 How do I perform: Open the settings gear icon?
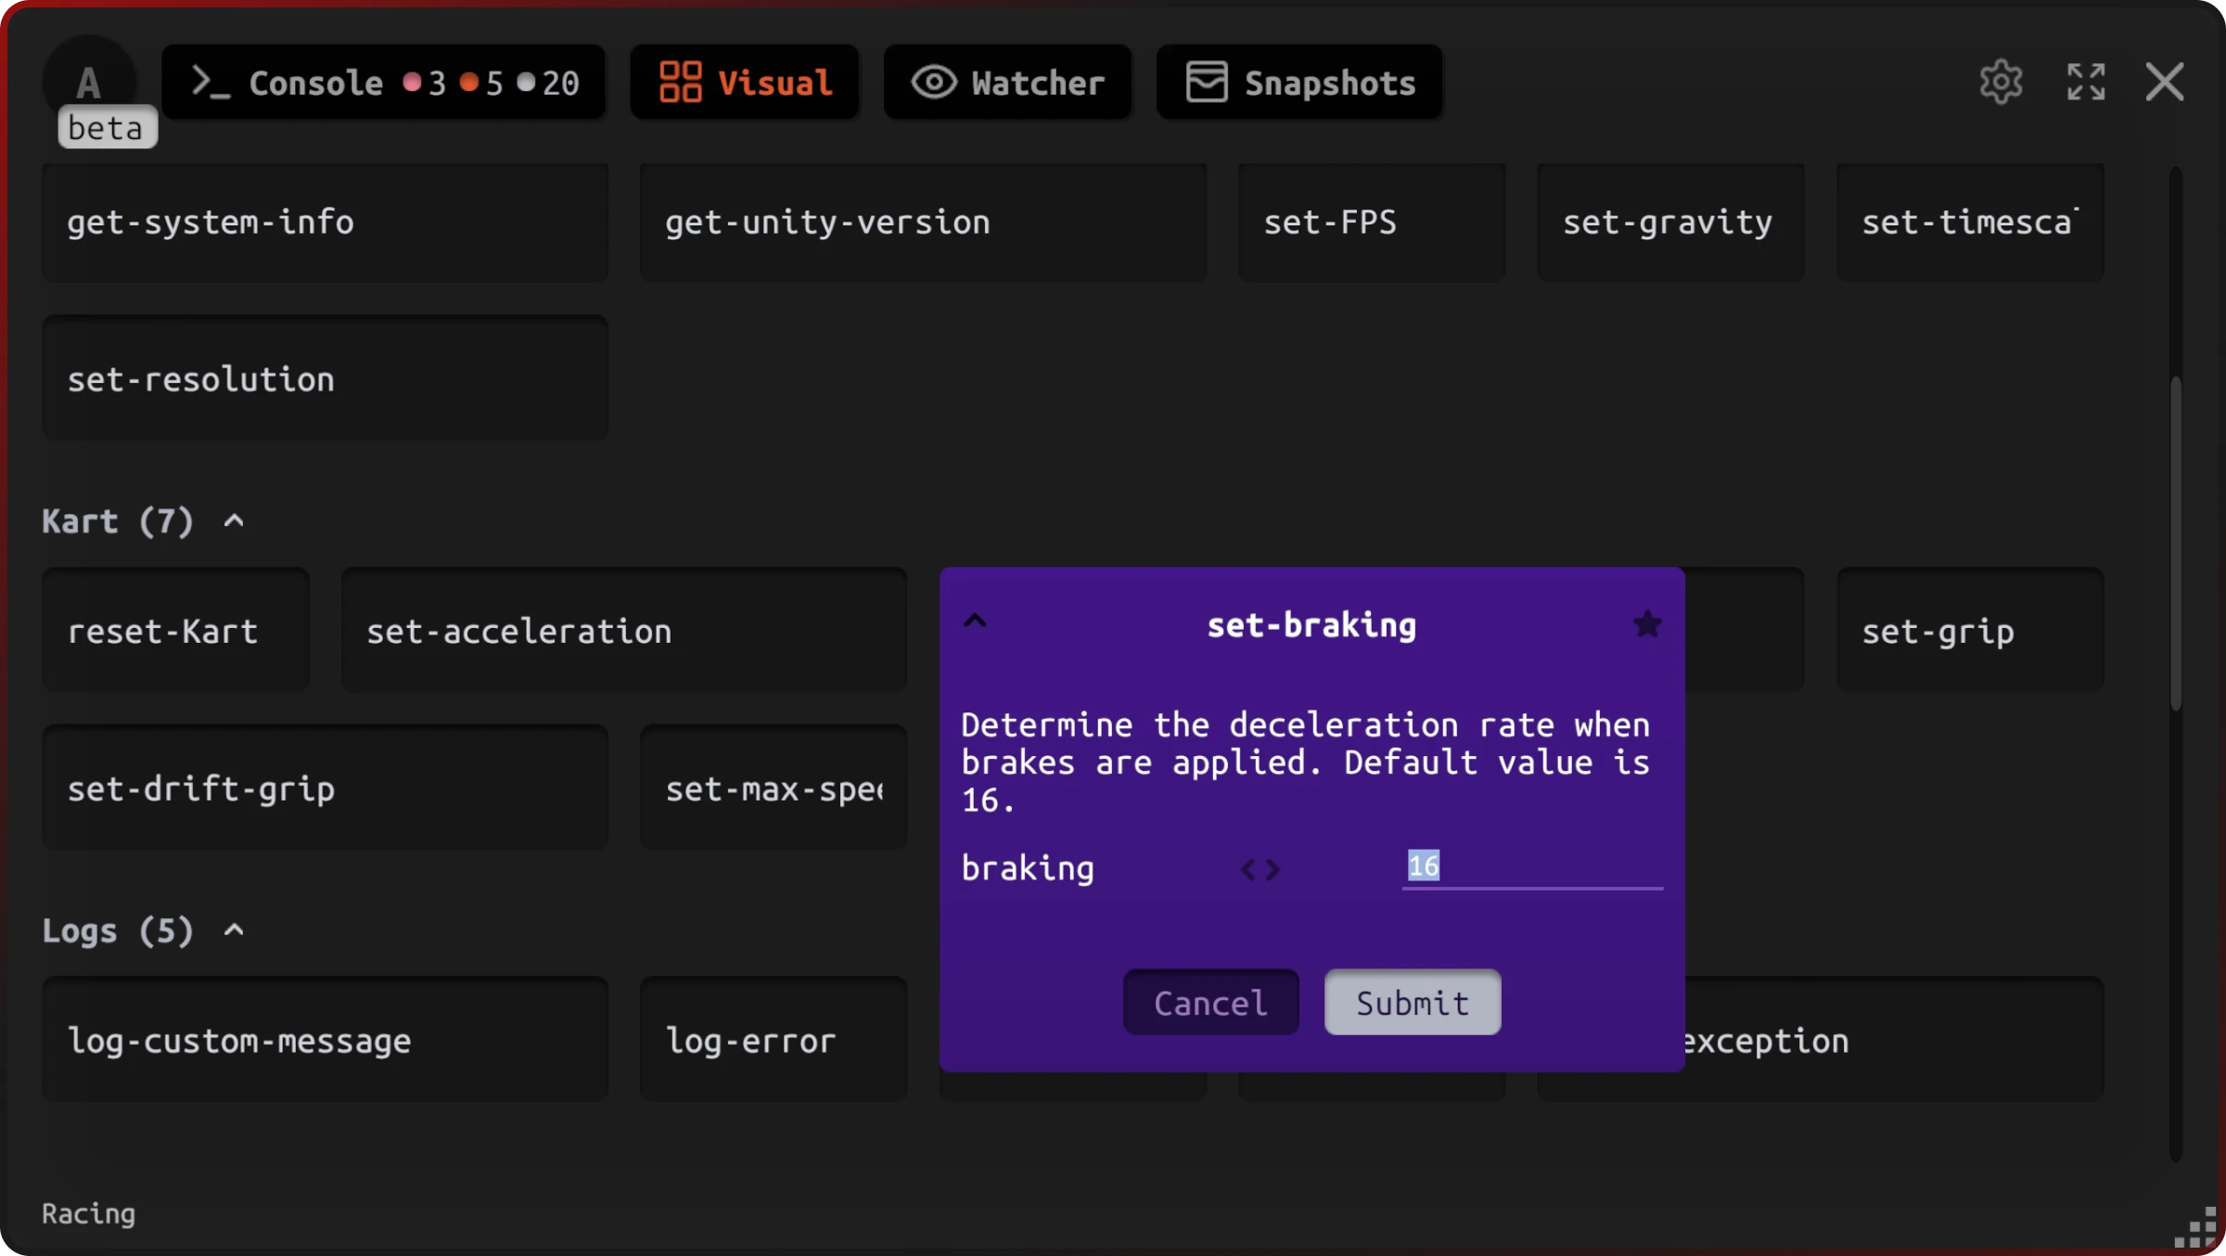(x=2001, y=82)
